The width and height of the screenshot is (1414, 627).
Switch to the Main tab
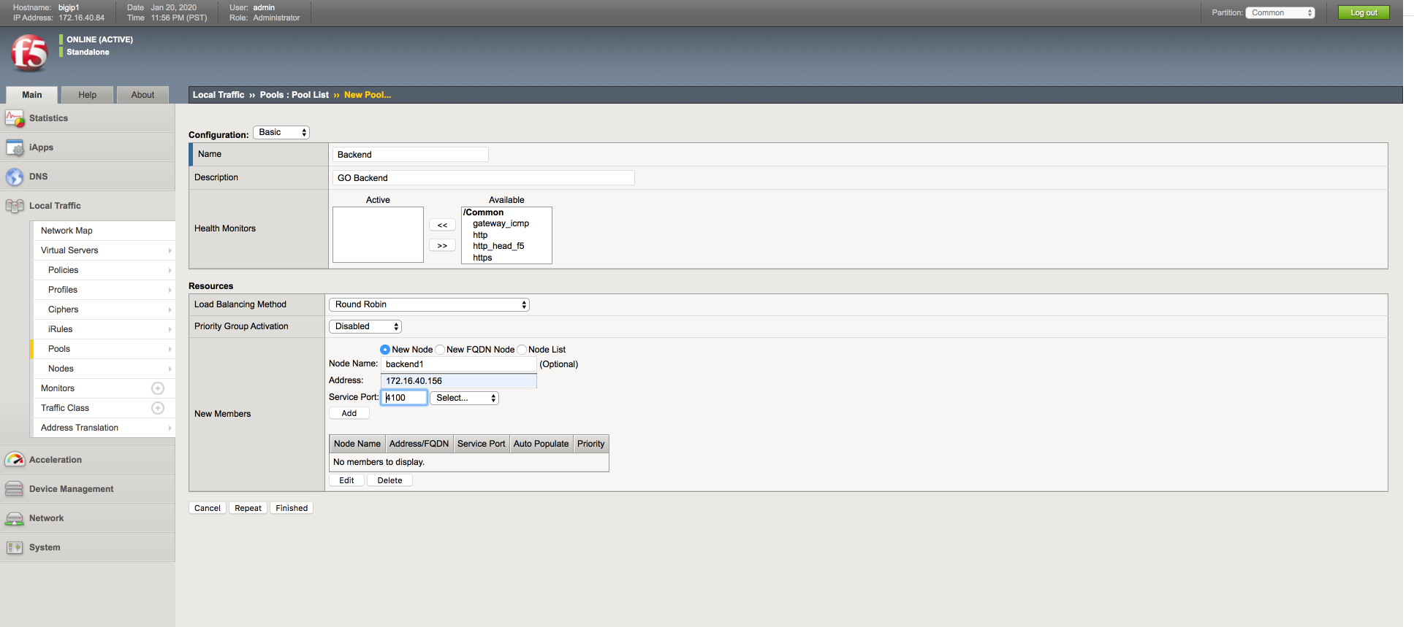pyautogui.click(x=32, y=95)
